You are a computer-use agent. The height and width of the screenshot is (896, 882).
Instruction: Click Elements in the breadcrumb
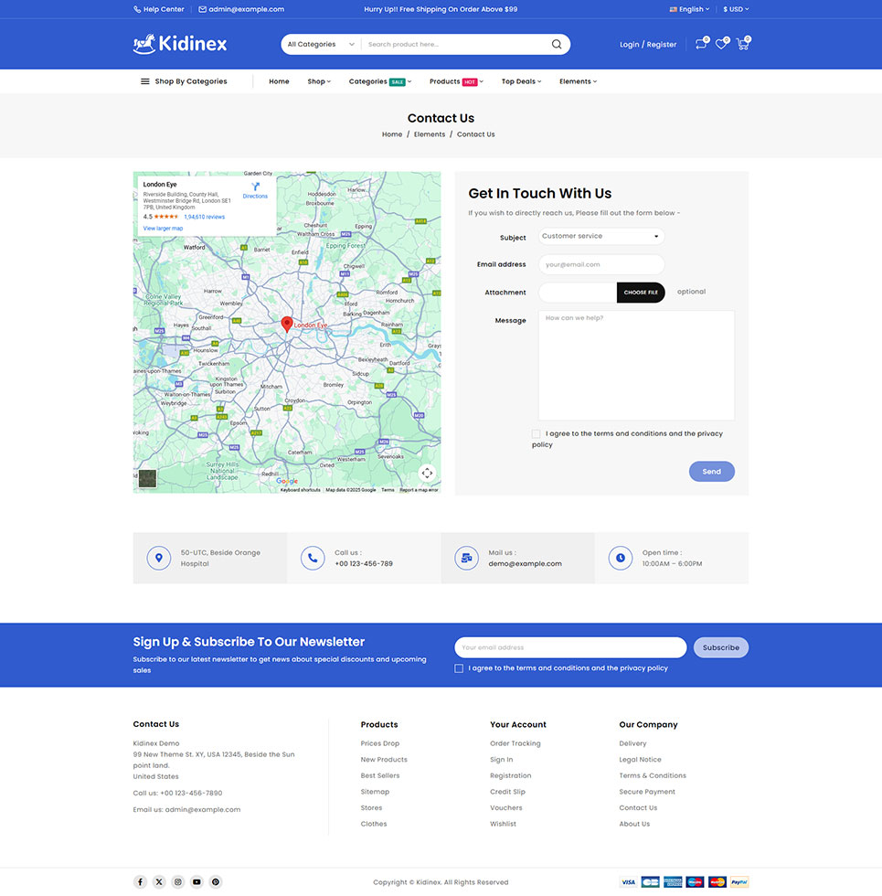[429, 134]
